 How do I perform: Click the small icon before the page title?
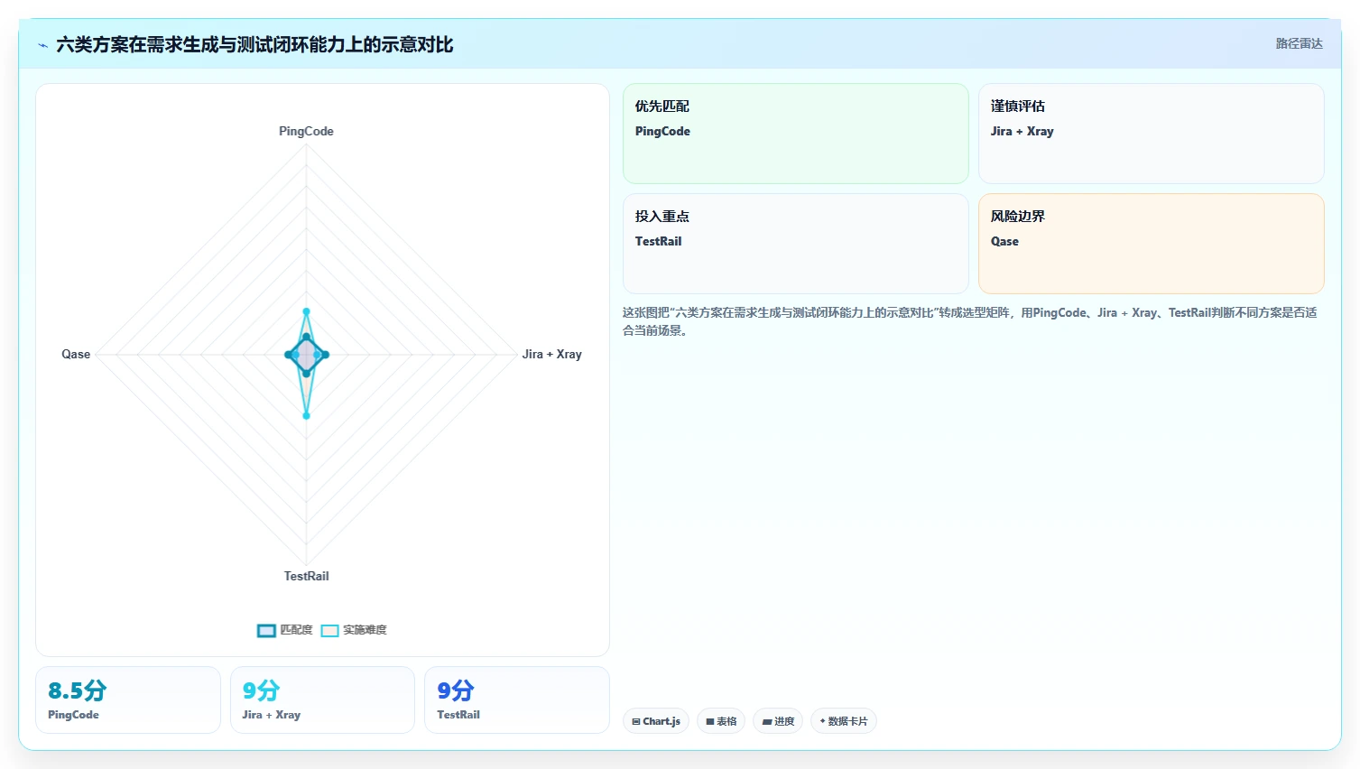click(42, 45)
